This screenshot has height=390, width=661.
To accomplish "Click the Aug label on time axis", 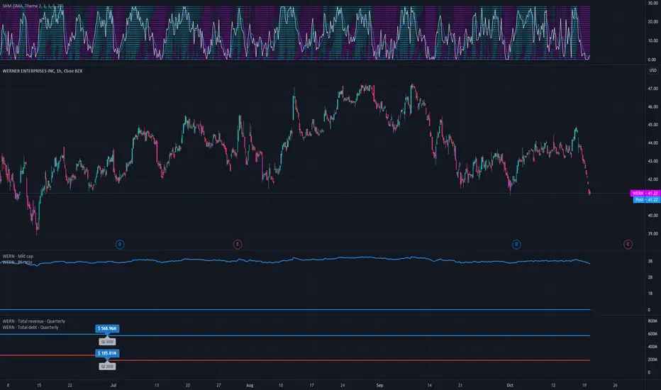I will [x=250, y=385].
